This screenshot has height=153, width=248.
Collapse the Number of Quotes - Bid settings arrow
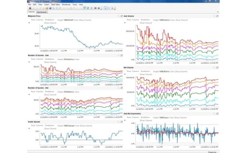tap(29, 95)
